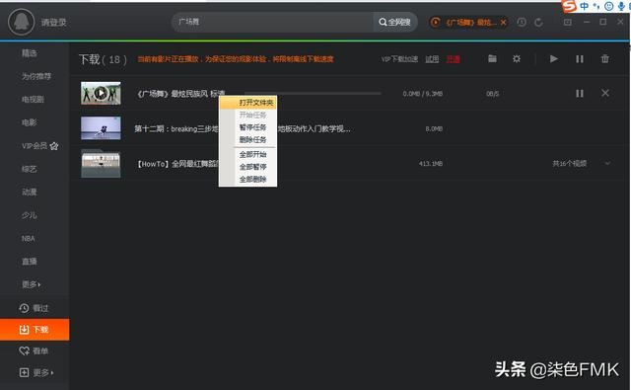
Task: Click the 请登录 login text
Action: (x=53, y=22)
